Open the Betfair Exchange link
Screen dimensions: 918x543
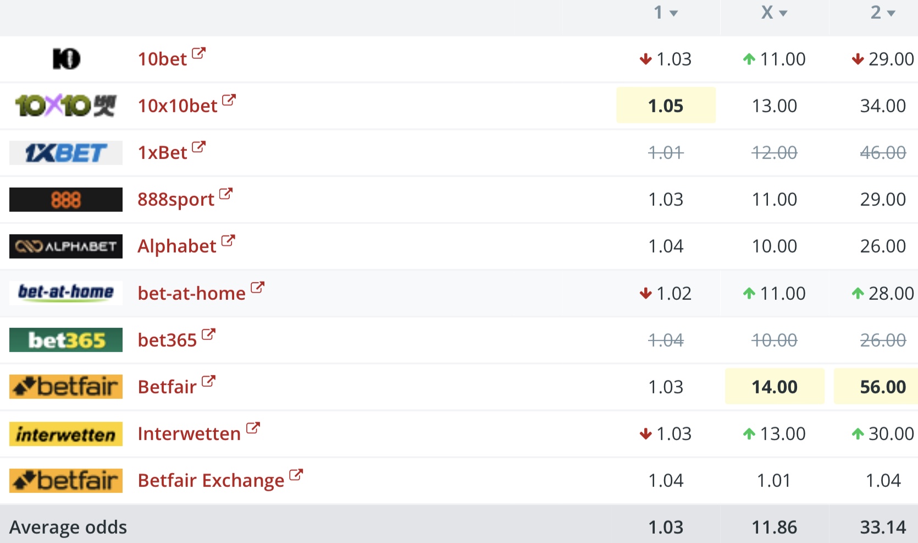pyautogui.click(x=211, y=480)
